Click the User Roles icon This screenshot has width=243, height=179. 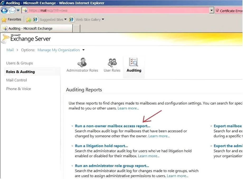pos(112,62)
